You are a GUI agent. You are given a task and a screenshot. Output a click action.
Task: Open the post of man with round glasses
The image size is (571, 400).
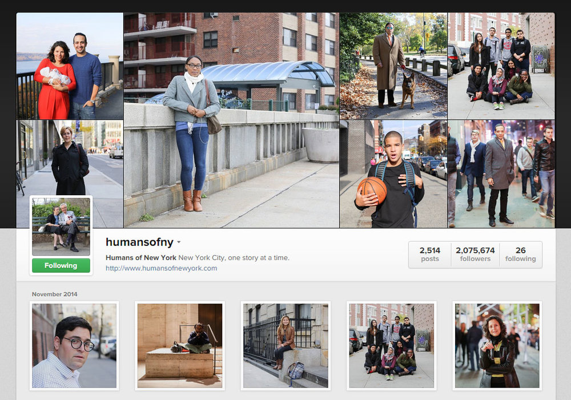74,346
